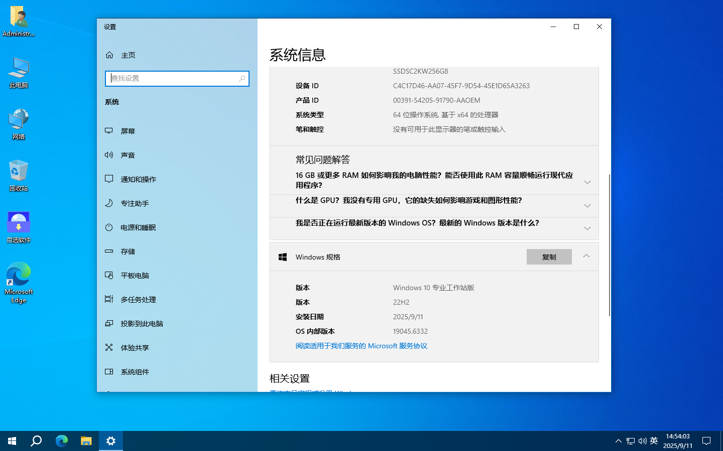Click the 查找设置 search field

[x=173, y=79]
